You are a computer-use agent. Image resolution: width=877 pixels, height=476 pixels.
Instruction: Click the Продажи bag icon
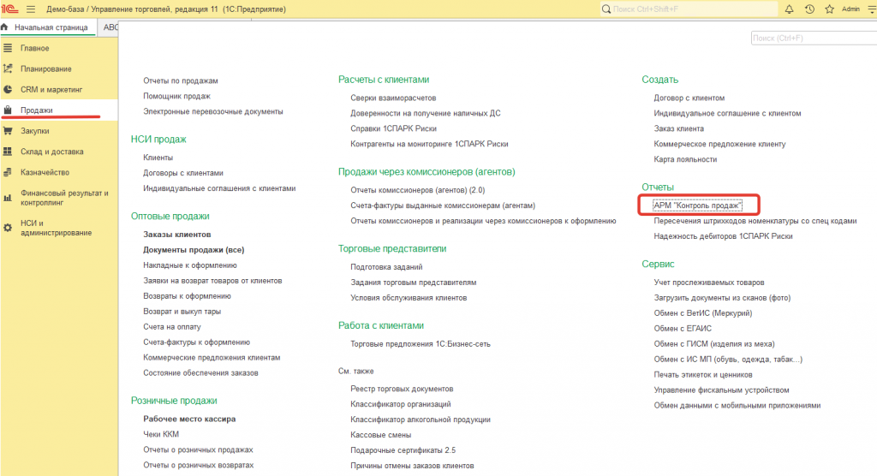click(7, 110)
